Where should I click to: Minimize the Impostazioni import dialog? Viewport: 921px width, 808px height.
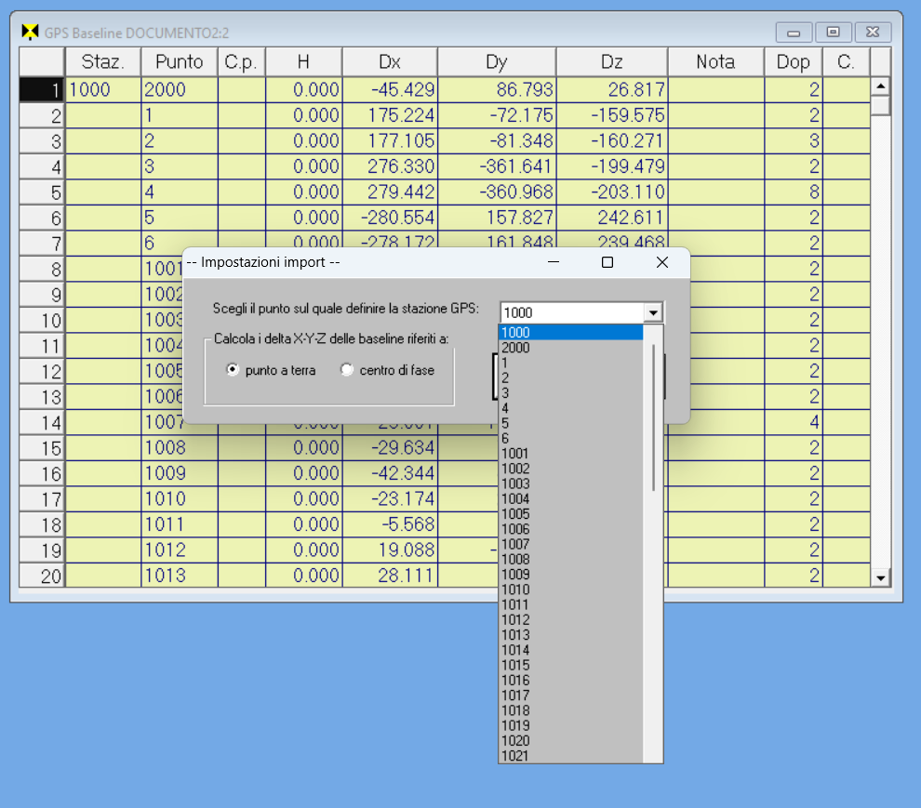coord(554,263)
